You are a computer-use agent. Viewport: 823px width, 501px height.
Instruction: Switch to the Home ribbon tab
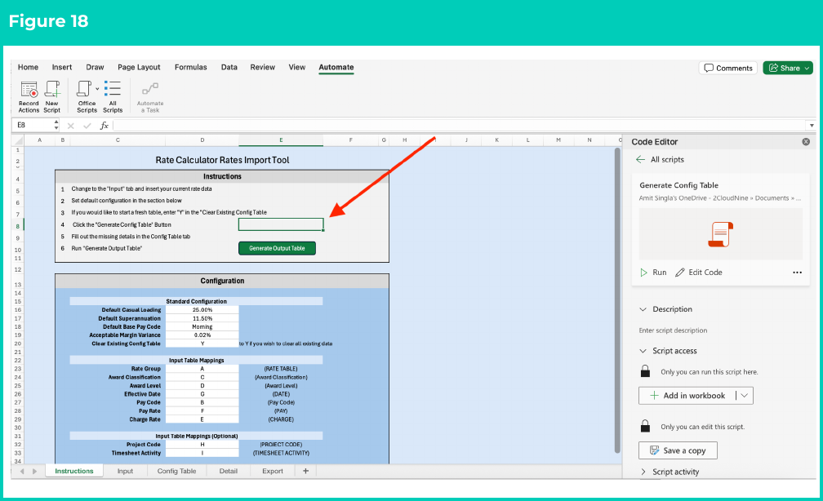pos(28,67)
